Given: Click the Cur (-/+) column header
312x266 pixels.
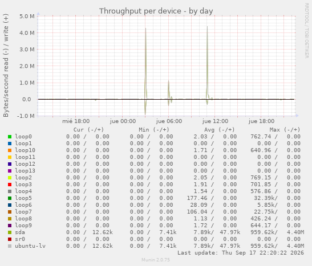Looking at the screenshot, I should pyautogui.click(x=88, y=130).
